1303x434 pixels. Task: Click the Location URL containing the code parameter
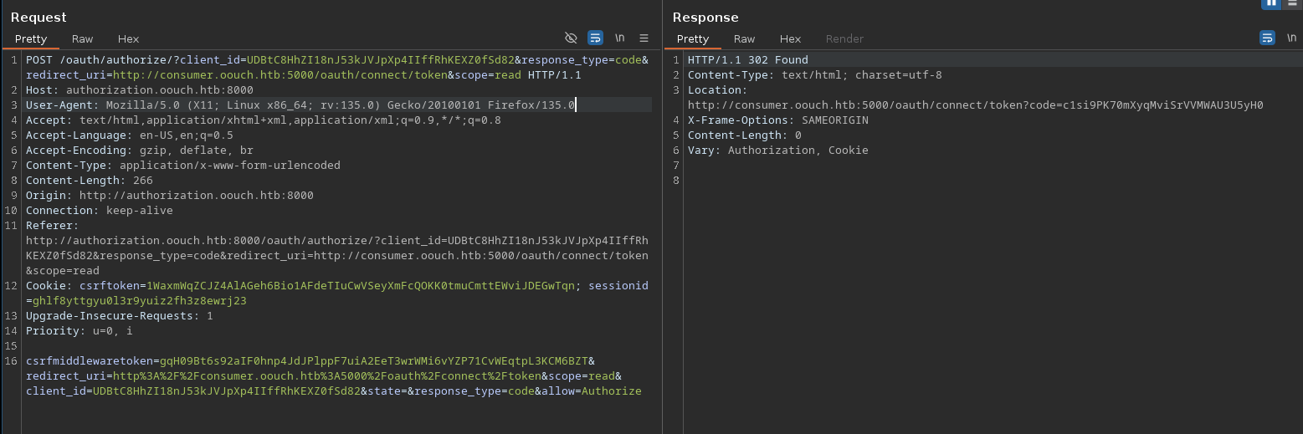click(x=975, y=105)
